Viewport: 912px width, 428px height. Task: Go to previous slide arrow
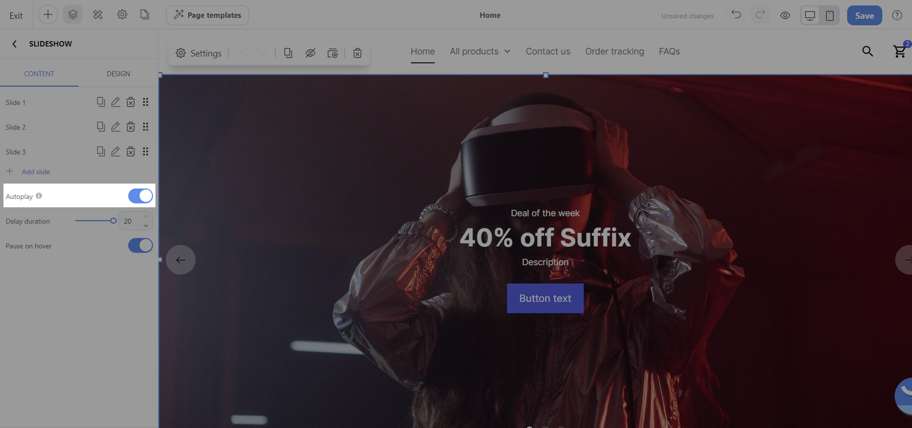pos(181,260)
